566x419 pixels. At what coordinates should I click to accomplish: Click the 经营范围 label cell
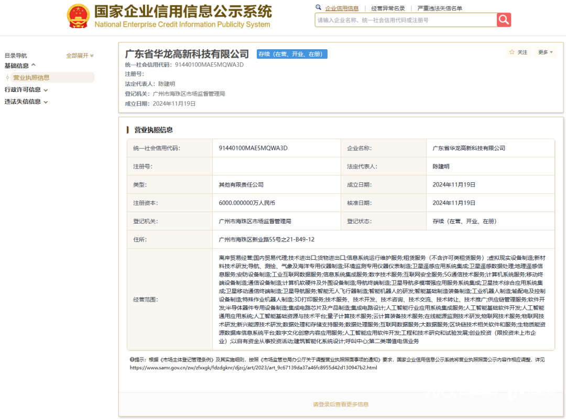pyautogui.click(x=170, y=300)
